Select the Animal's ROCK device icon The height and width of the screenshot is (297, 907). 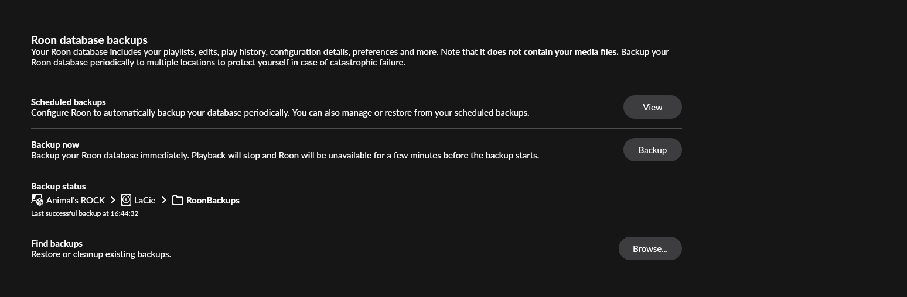click(x=37, y=200)
